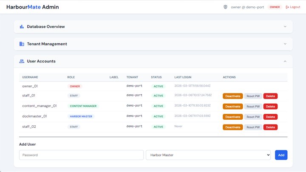Screen dimensions: 306x172
Task: Click the Add User heading
Action: point(27,144)
